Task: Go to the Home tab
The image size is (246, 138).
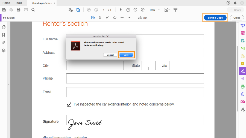Action: (x=6, y=3)
